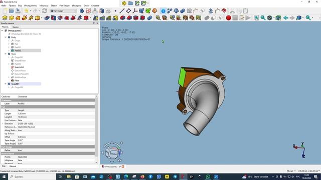
Task: Select the ShapeBinder tree item
Action: [x=20, y=60]
